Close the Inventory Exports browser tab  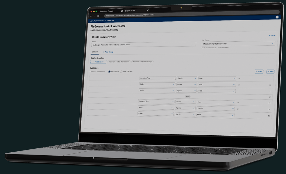point(122,11)
